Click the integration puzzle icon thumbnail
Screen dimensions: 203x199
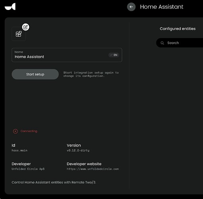[19, 34]
